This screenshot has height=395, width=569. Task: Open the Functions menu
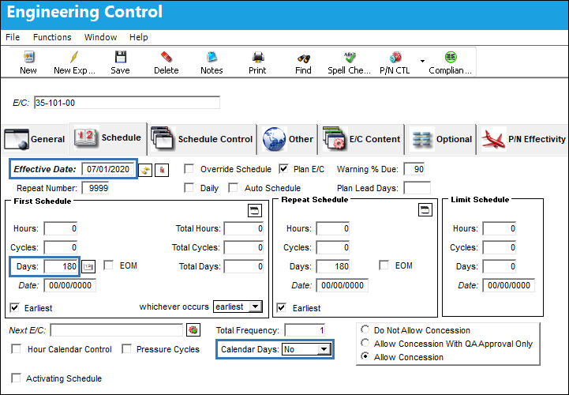tap(52, 37)
